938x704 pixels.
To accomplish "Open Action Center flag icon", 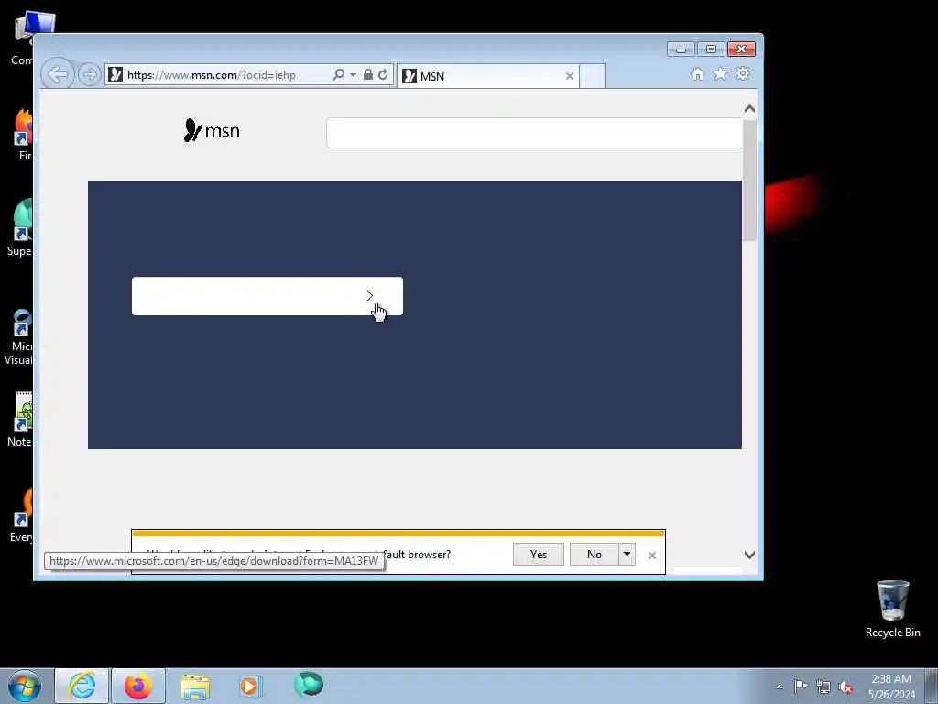I will pos(801,687).
